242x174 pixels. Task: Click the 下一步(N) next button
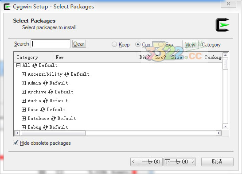(x=180, y=162)
